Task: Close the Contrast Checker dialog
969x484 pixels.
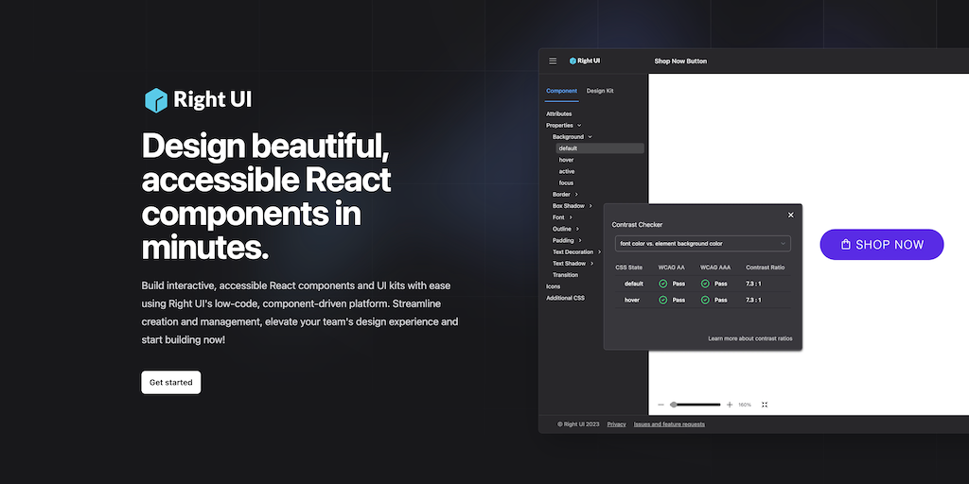Action: click(791, 215)
